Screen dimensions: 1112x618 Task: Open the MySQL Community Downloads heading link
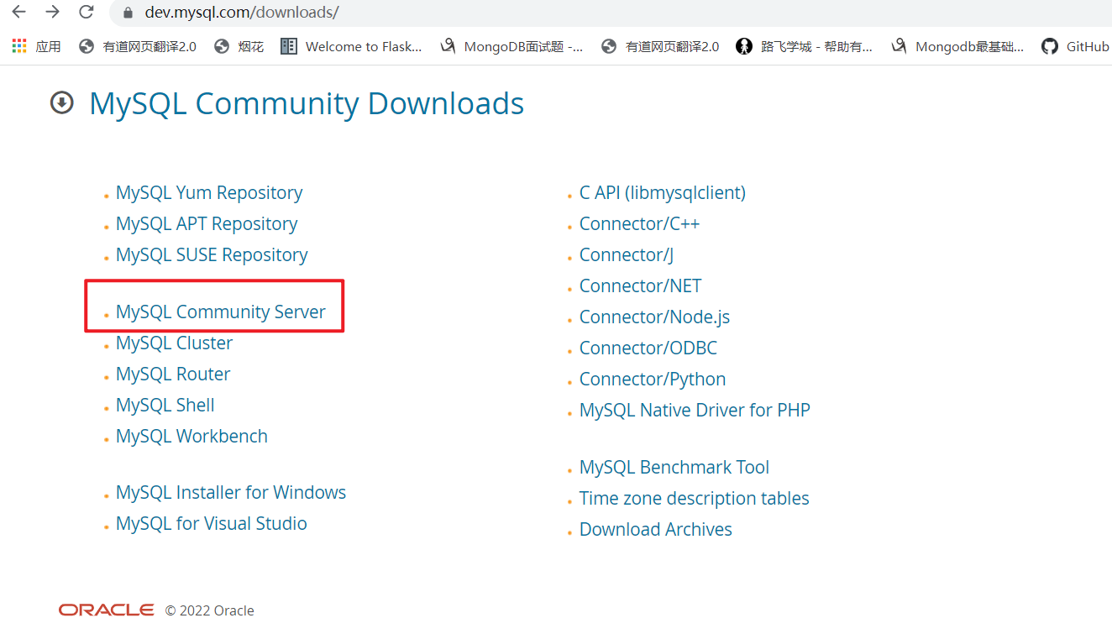pos(307,103)
